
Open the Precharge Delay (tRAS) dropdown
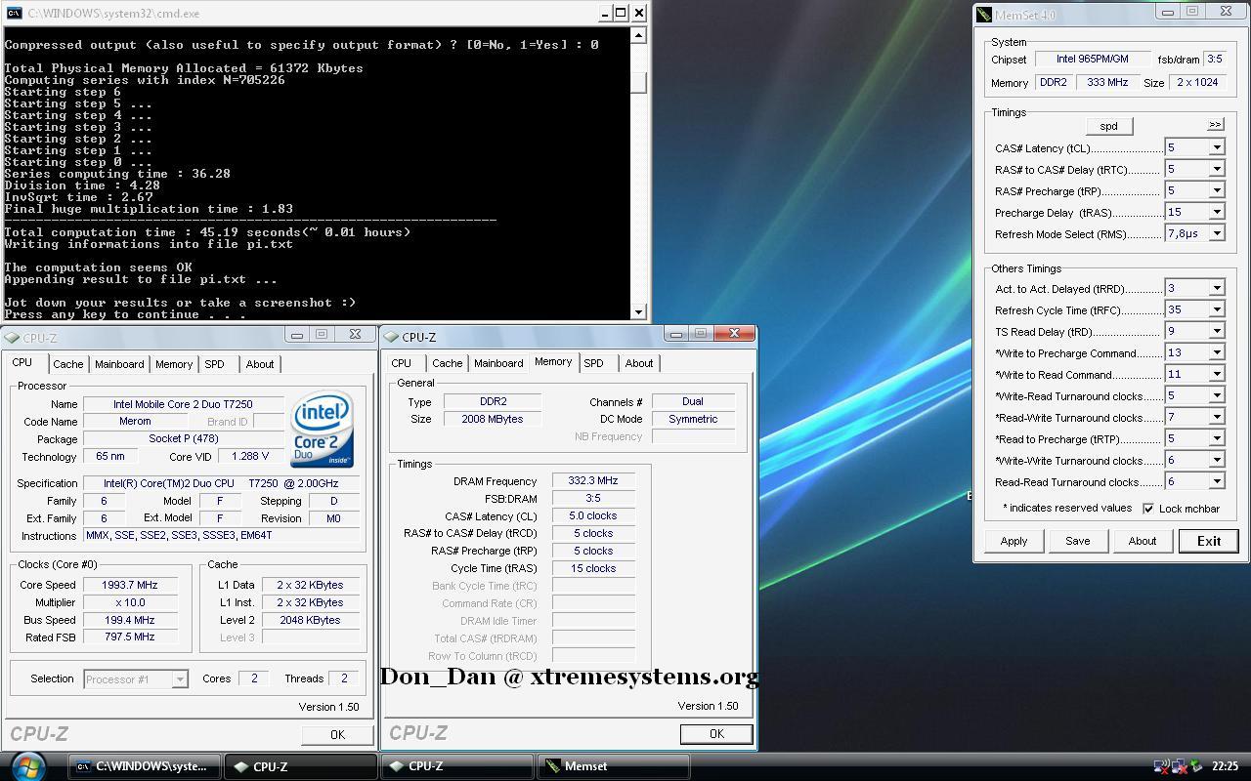[x=1217, y=212]
